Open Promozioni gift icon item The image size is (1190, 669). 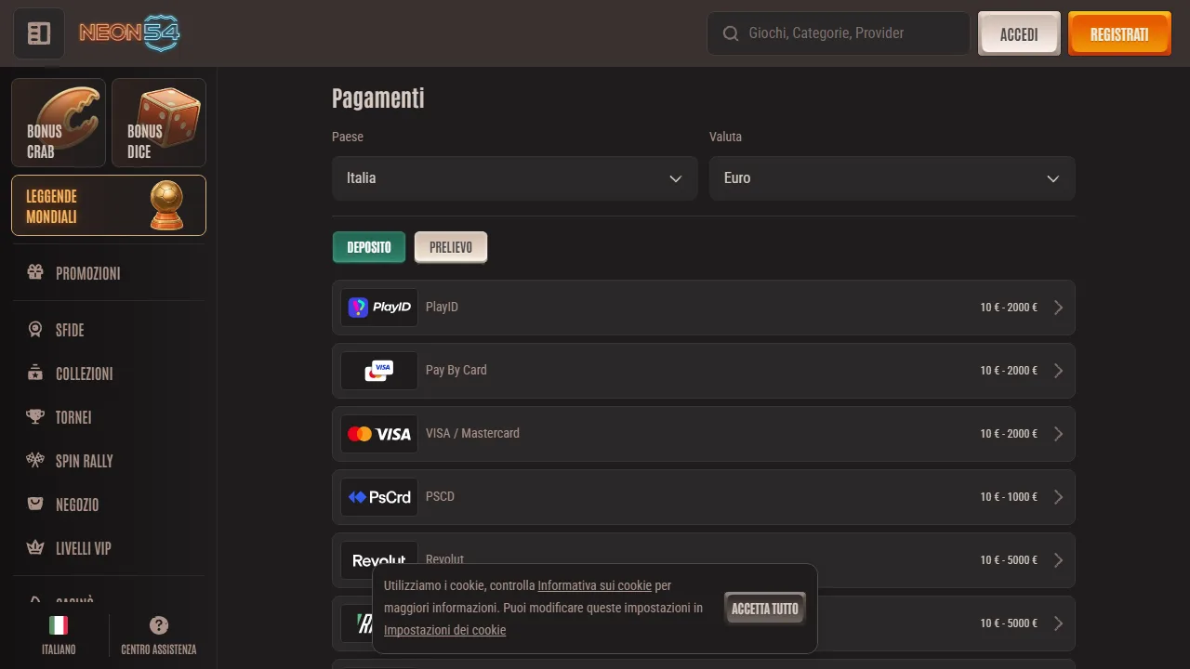(35, 272)
